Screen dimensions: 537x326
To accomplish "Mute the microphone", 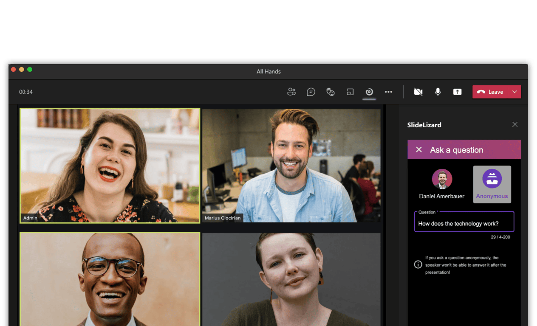I will coord(438,92).
